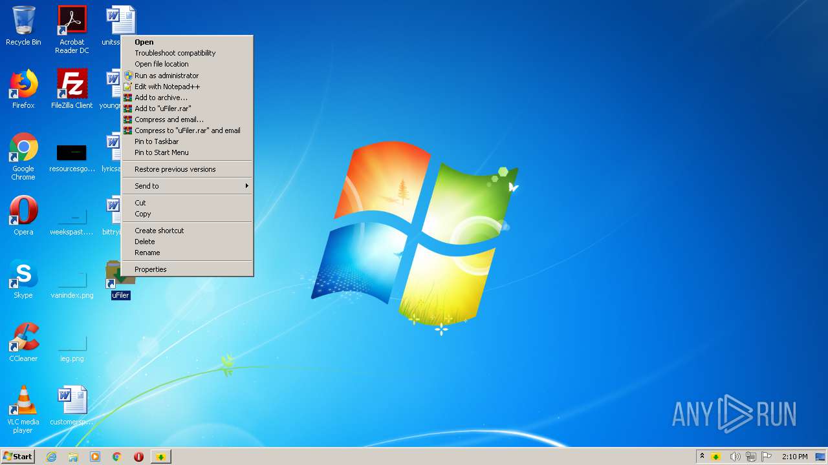Select Copy from context menu
828x465 pixels.
188,214
